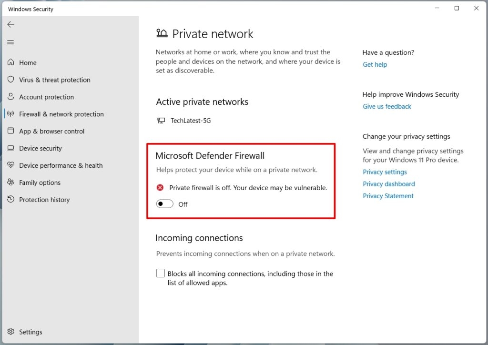Switch to Firewall & network protection section
This screenshot has height=345, width=488.
61,114
